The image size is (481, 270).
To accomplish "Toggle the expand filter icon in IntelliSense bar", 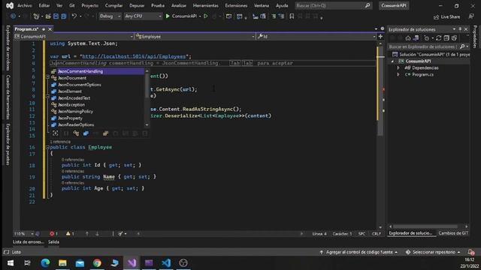I will [55, 133].
